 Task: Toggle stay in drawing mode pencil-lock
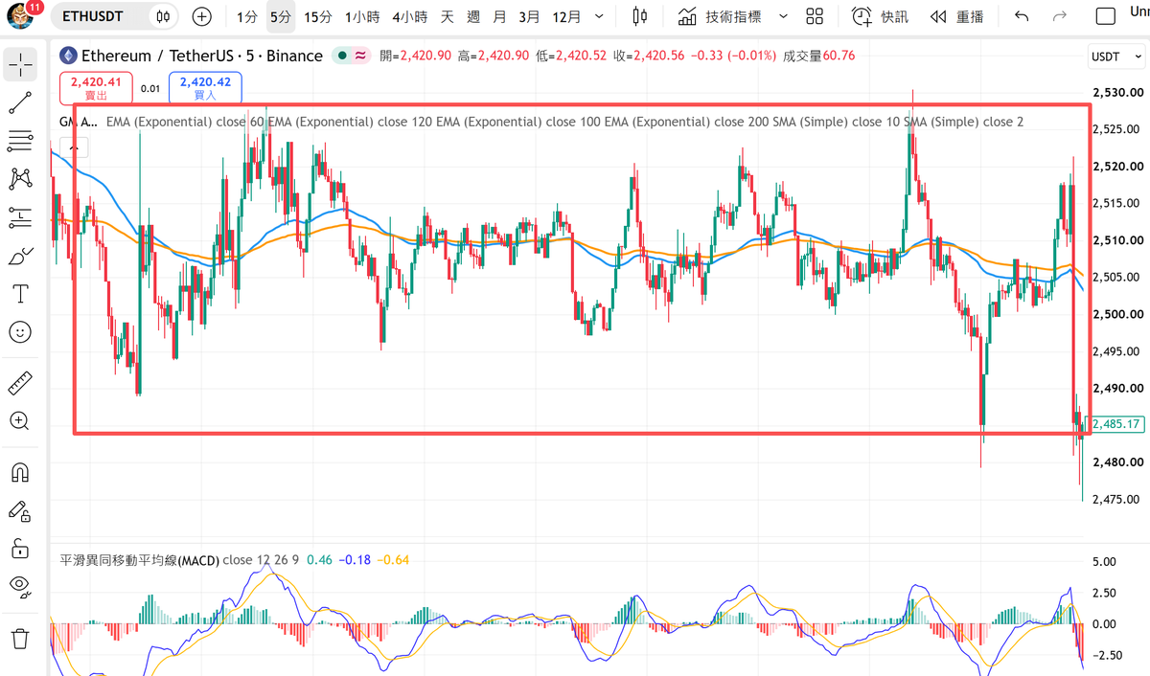pos(20,510)
